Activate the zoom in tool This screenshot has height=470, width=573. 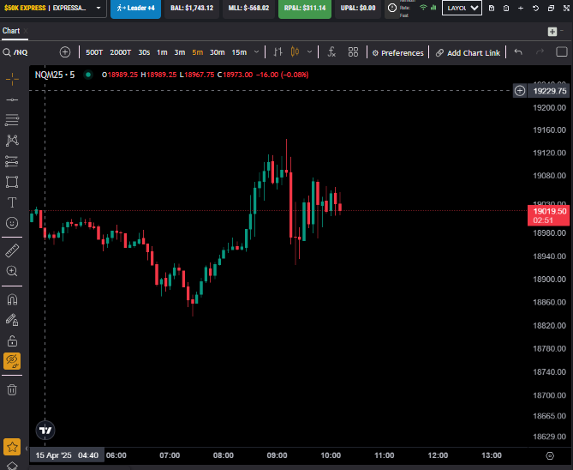click(x=12, y=271)
